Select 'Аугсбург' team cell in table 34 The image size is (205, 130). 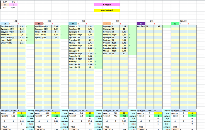click(x=73, y=37)
